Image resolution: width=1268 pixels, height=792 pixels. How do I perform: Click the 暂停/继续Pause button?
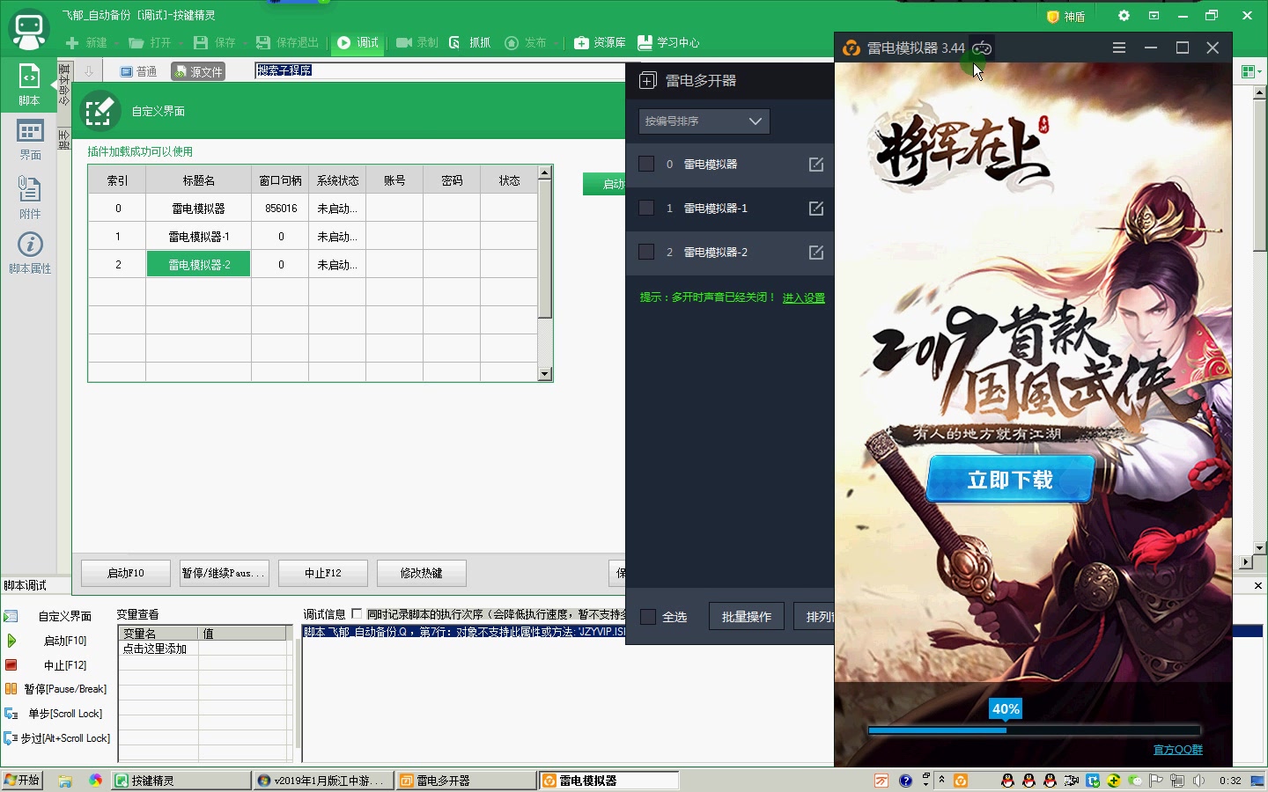225,573
